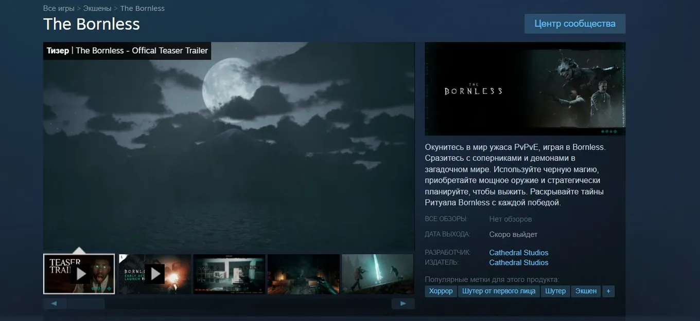Viewport: 700px width, 321px height.
Task: Select the 'Хоррор' tag
Action: 441,291
